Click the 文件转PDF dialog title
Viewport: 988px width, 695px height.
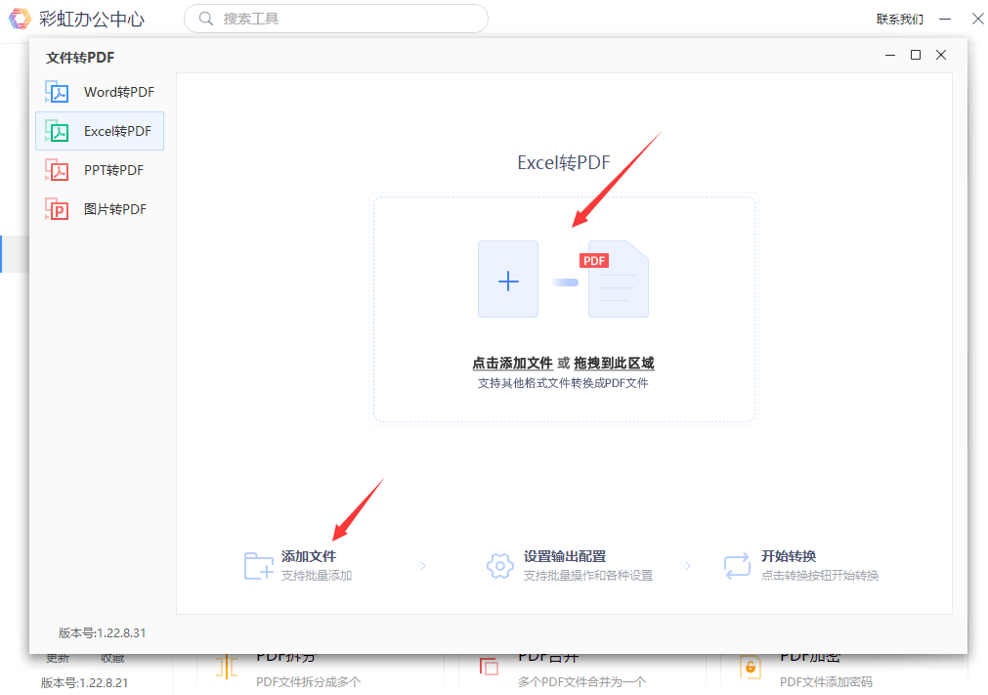(80, 58)
